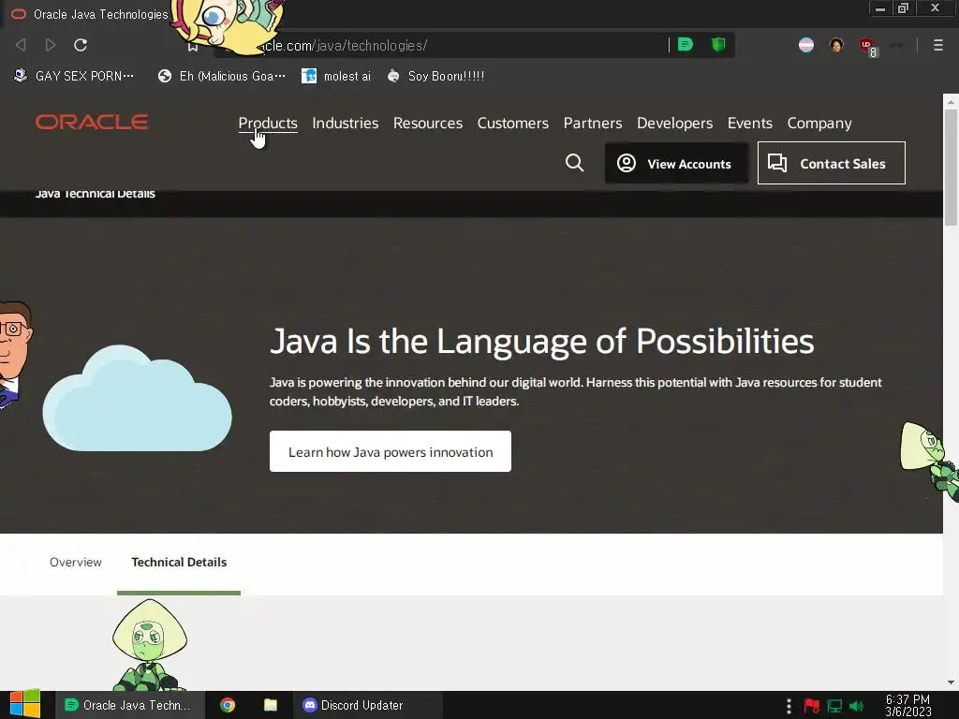Open Discord Updater taskbar item
The image size is (959, 719).
(x=367, y=705)
